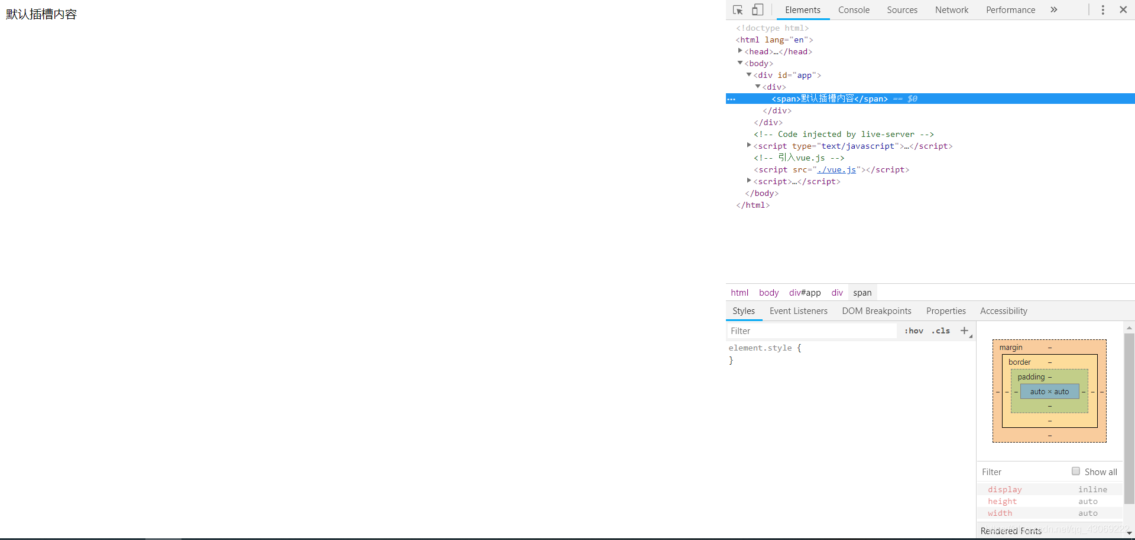The width and height of the screenshot is (1135, 540).
Task: Close the DevTools panel
Action: 1123,10
